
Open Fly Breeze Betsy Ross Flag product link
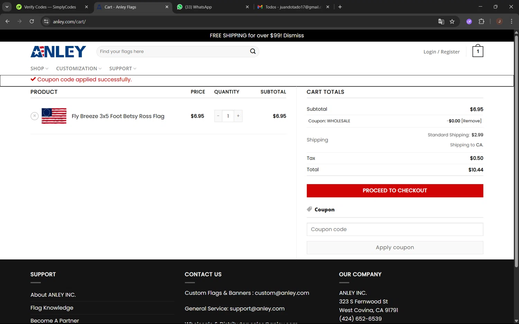click(x=118, y=116)
